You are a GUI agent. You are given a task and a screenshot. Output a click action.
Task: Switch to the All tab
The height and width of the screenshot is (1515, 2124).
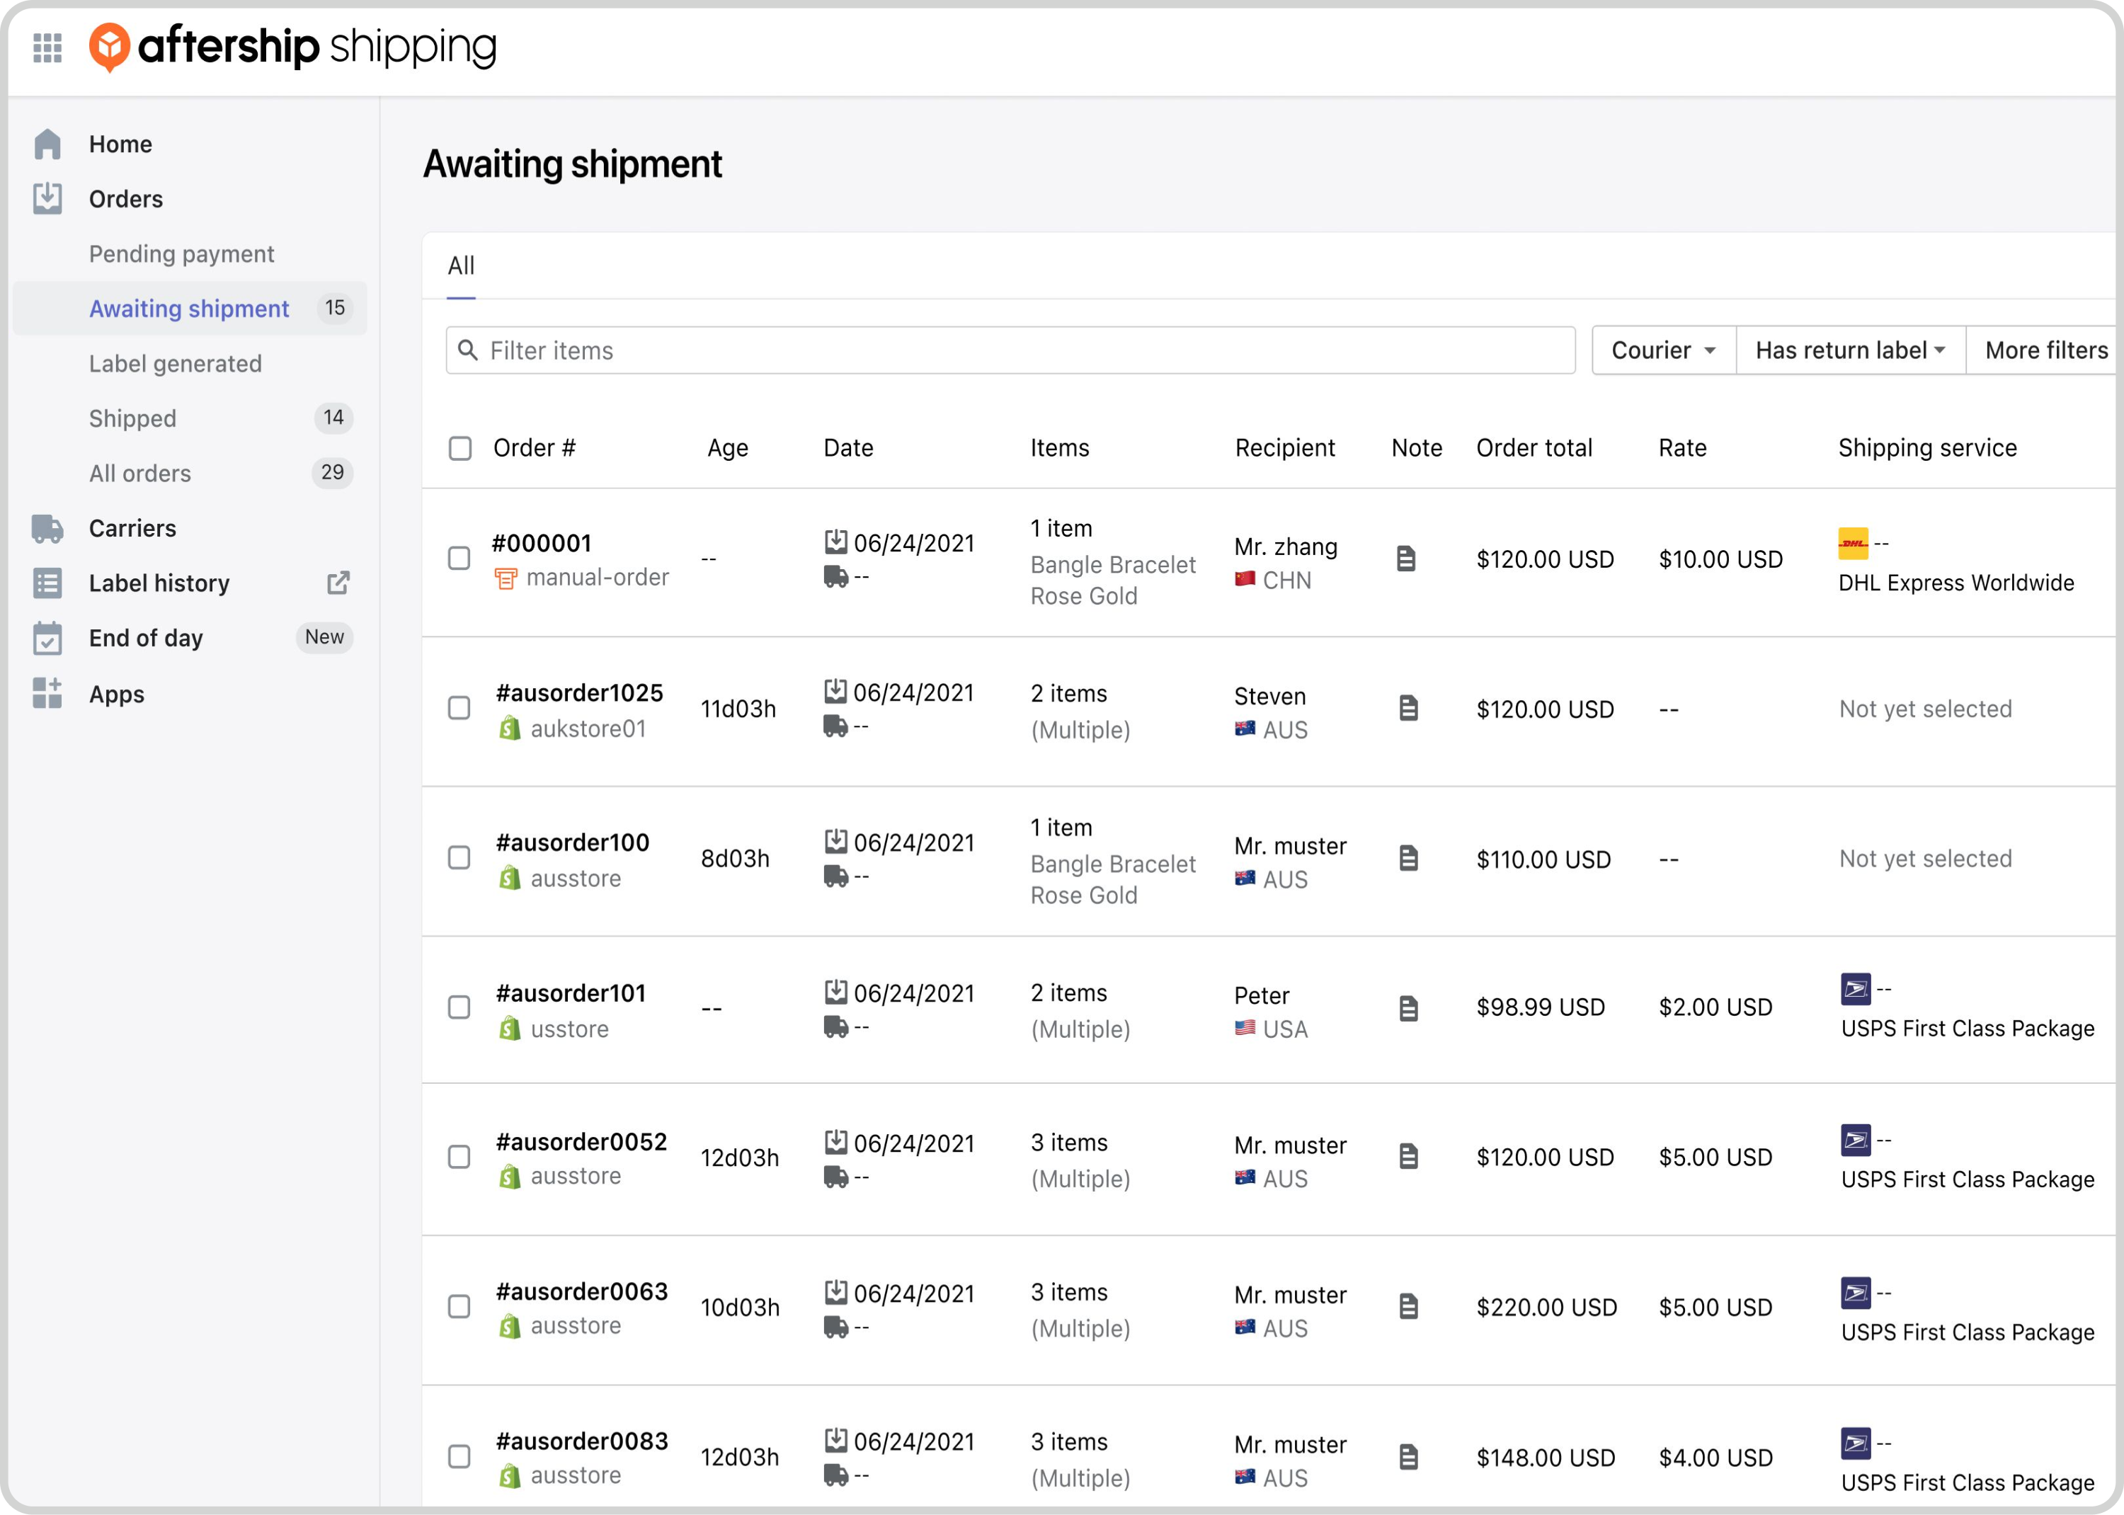click(x=461, y=266)
